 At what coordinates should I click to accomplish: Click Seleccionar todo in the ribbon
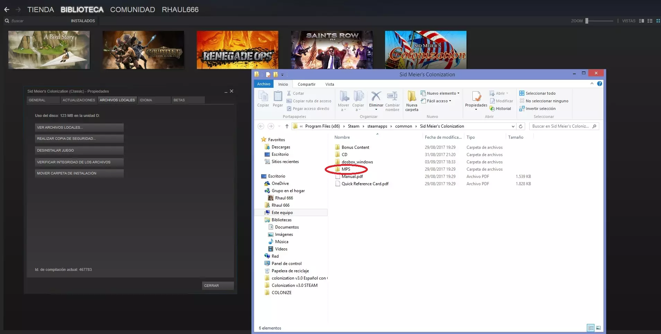tap(537, 93)
